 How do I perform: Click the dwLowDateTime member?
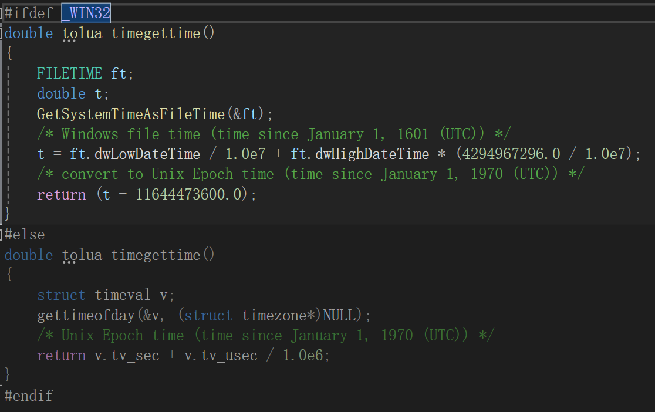(147, 154)
